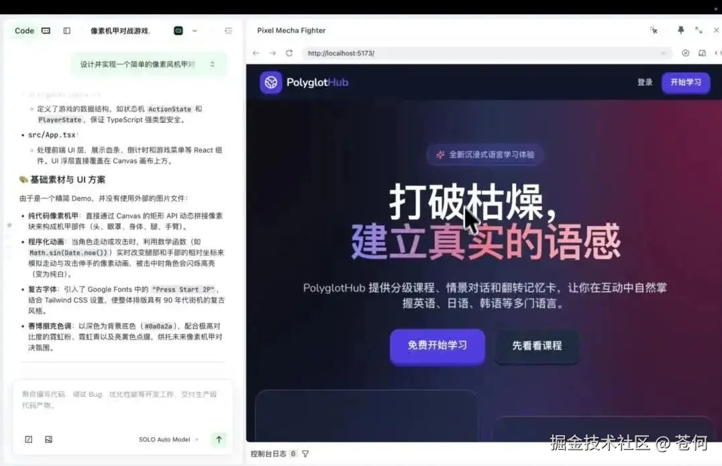Click the Pixel Mecha Fighter preview tab
Viewport: 722px width, 466px height.
[291, 30]
